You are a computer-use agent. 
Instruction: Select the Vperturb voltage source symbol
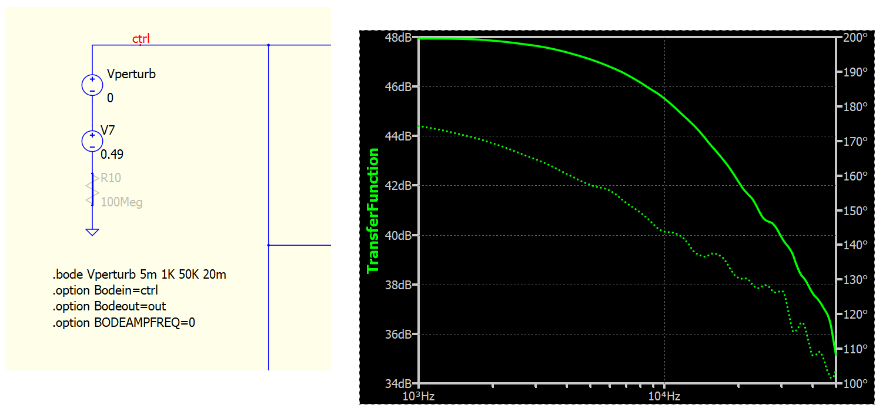click(x=92, y=85)
